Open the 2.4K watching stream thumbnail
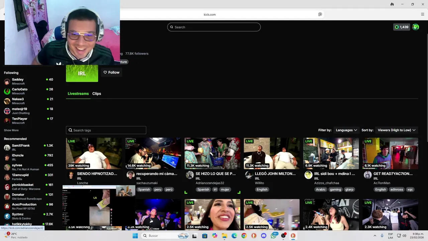Screen dimensions: 428x241 [331, 215]
